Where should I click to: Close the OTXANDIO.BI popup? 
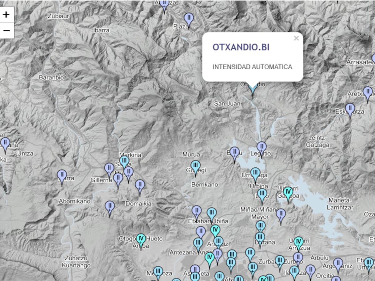pos(296,38)
